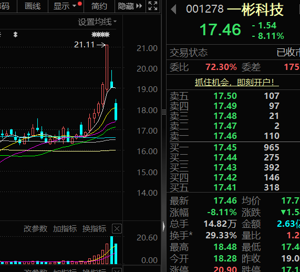Switch to 简约 display mode

tap(99, 6)
